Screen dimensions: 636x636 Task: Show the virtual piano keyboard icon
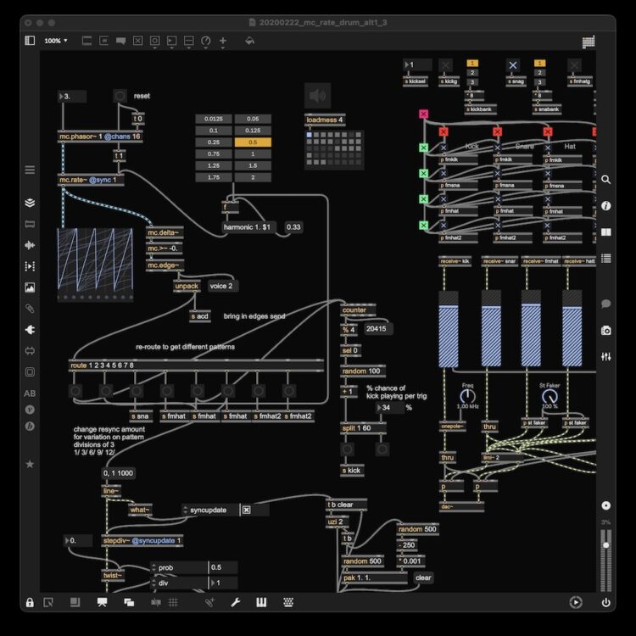coord(262,602)
